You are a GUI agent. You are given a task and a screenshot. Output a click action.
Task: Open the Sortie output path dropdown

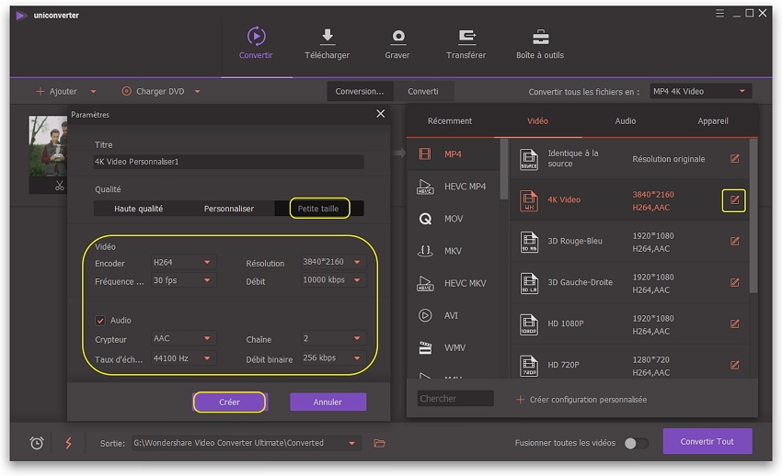245,443
